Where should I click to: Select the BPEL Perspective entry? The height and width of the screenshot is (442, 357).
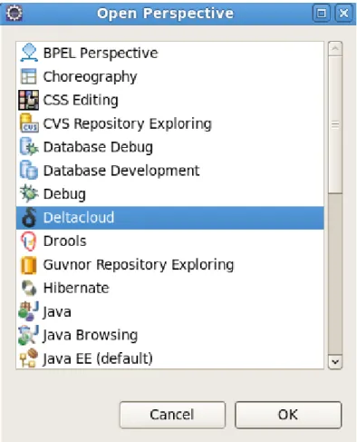point(169,53)
